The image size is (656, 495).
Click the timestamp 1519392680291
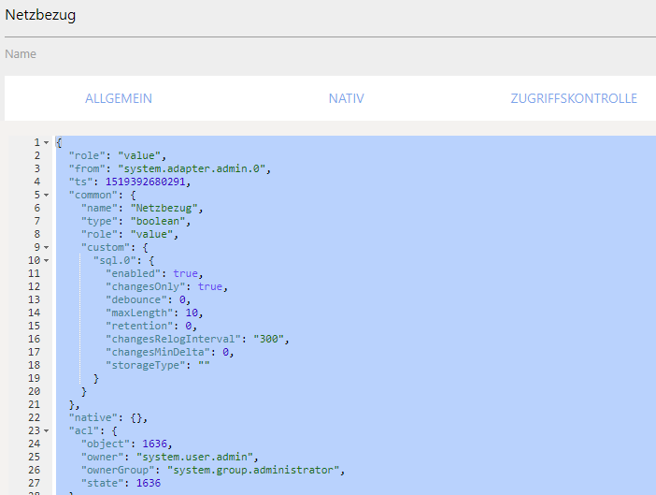(145, 182)
